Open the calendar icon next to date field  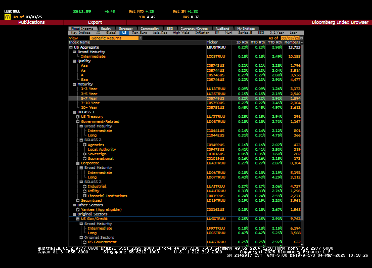302,38
